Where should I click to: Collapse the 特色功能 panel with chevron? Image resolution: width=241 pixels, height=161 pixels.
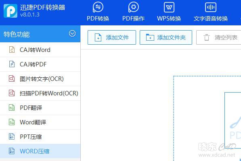[x=72, y=33]
